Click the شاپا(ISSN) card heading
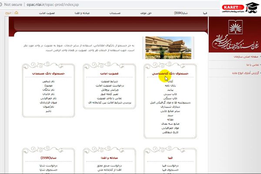The image size is (261, 174). coord(48,158)
